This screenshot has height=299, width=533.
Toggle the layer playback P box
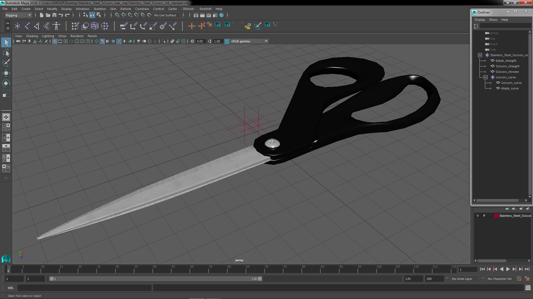point(484,216)
